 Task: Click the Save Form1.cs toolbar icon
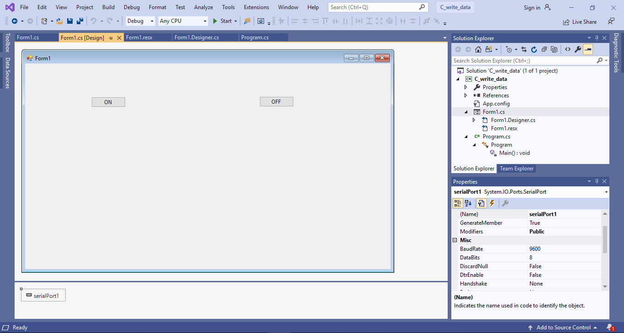pyautogui.click(x=69, y=21)
